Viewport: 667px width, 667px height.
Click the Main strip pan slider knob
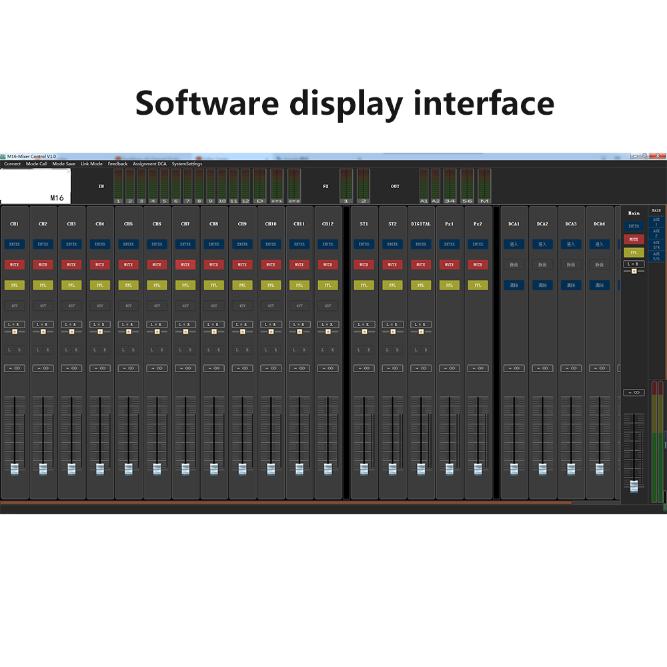634,271
